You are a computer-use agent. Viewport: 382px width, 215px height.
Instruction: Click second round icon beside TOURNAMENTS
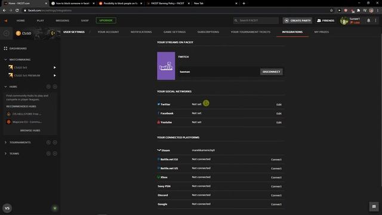point(55,142)
